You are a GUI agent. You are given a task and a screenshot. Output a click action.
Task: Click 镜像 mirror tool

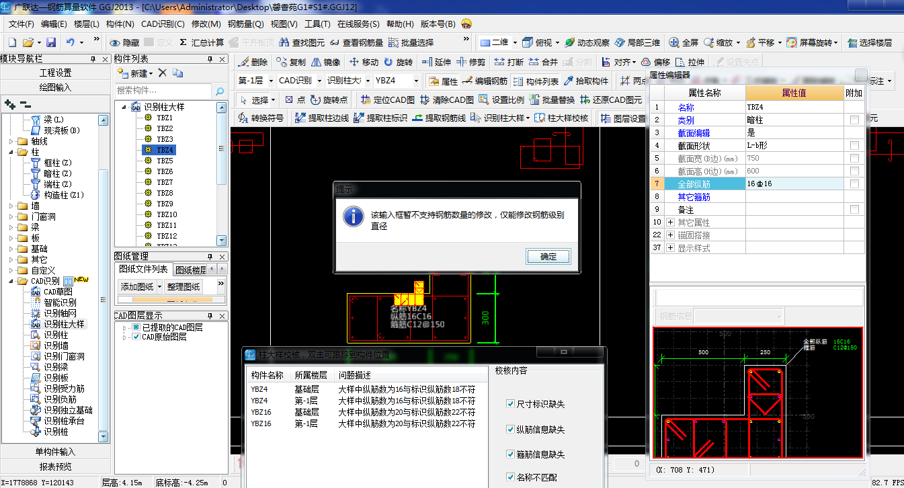tap(327, 62)
